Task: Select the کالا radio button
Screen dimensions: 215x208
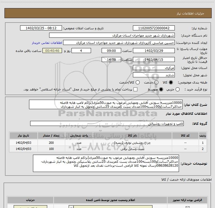Action: click(171, 82)
